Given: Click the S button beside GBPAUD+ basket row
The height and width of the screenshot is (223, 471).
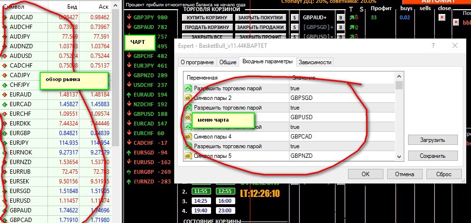Looking at the screenshot, I should [295, 17].
